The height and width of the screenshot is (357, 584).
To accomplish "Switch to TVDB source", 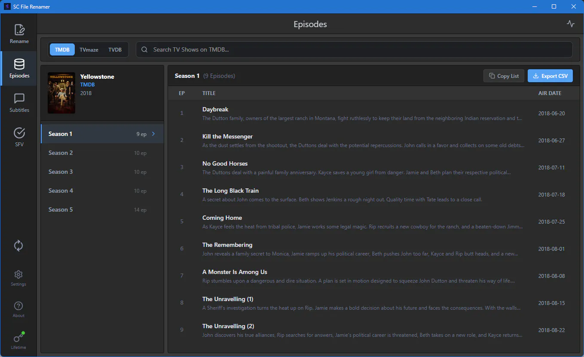I will [x=115, y=49].
